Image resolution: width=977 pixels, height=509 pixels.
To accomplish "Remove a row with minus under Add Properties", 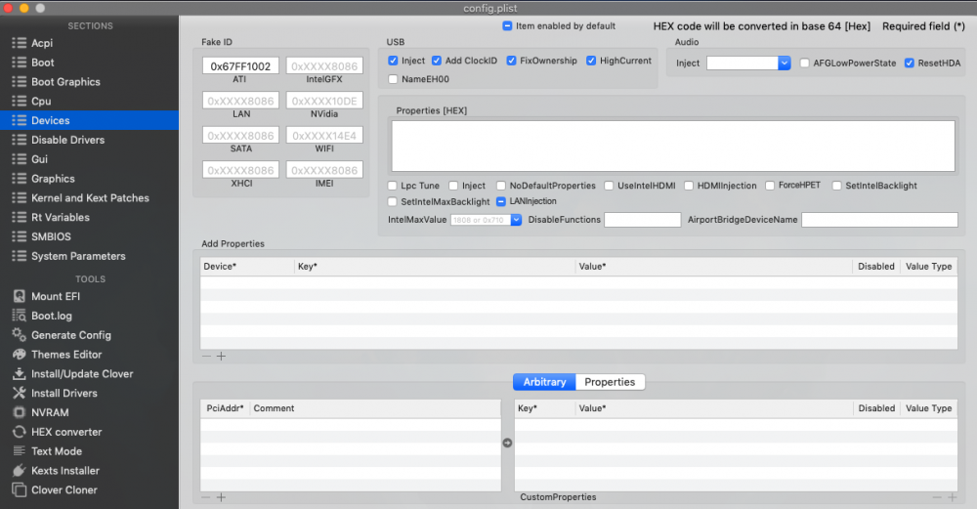I will tap(206, 356).
